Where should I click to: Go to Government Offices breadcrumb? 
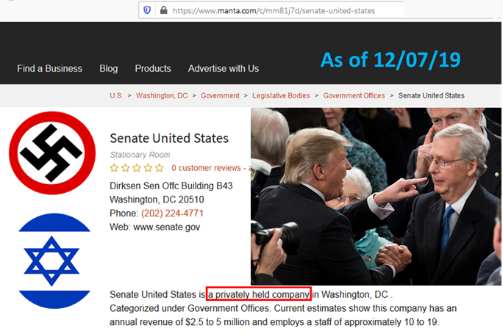(x=354, y=95)
